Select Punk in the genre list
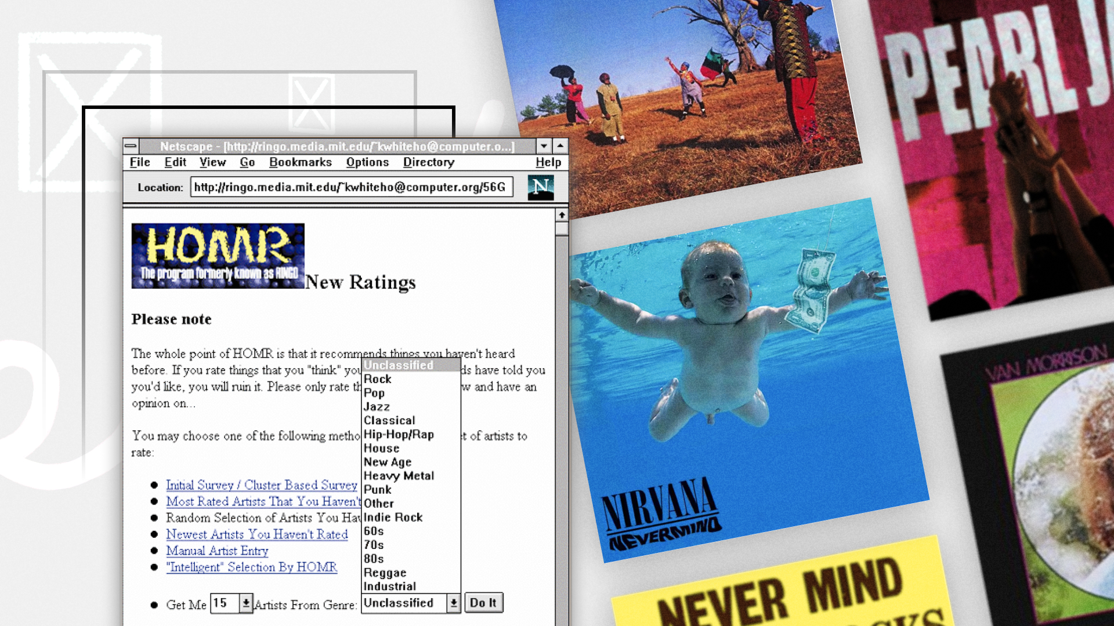Screen dimensions: 1114x626 (411, 490)
